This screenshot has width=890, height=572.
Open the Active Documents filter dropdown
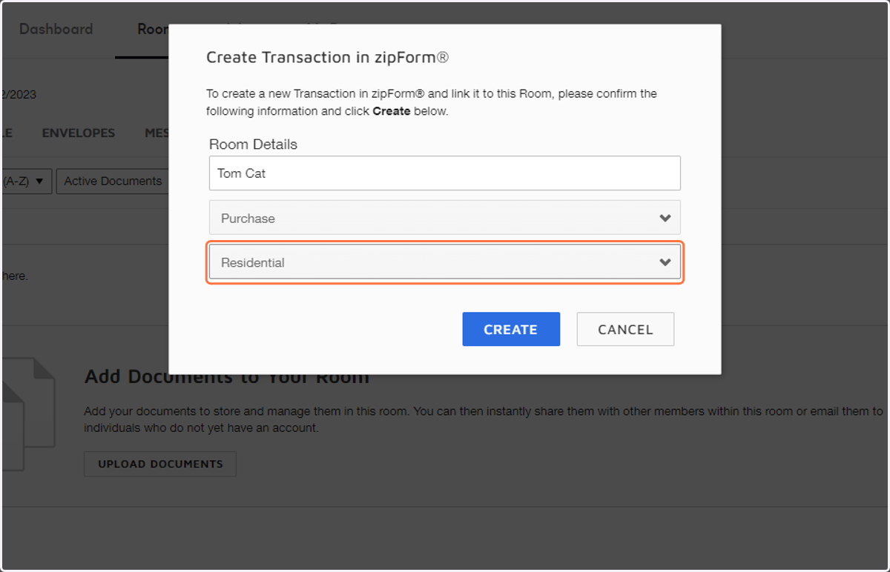click(x=113, y=181)
